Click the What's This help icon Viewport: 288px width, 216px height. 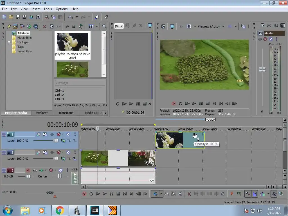pyautogui.click(x=106, y=17)
